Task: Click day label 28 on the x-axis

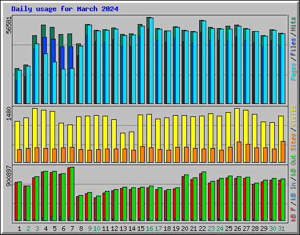Action: pos(255,229)
